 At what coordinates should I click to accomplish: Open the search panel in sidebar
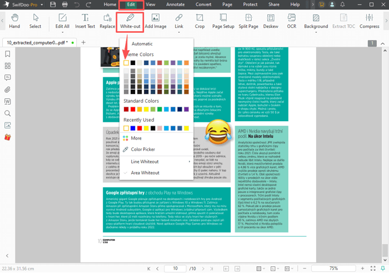8,113
